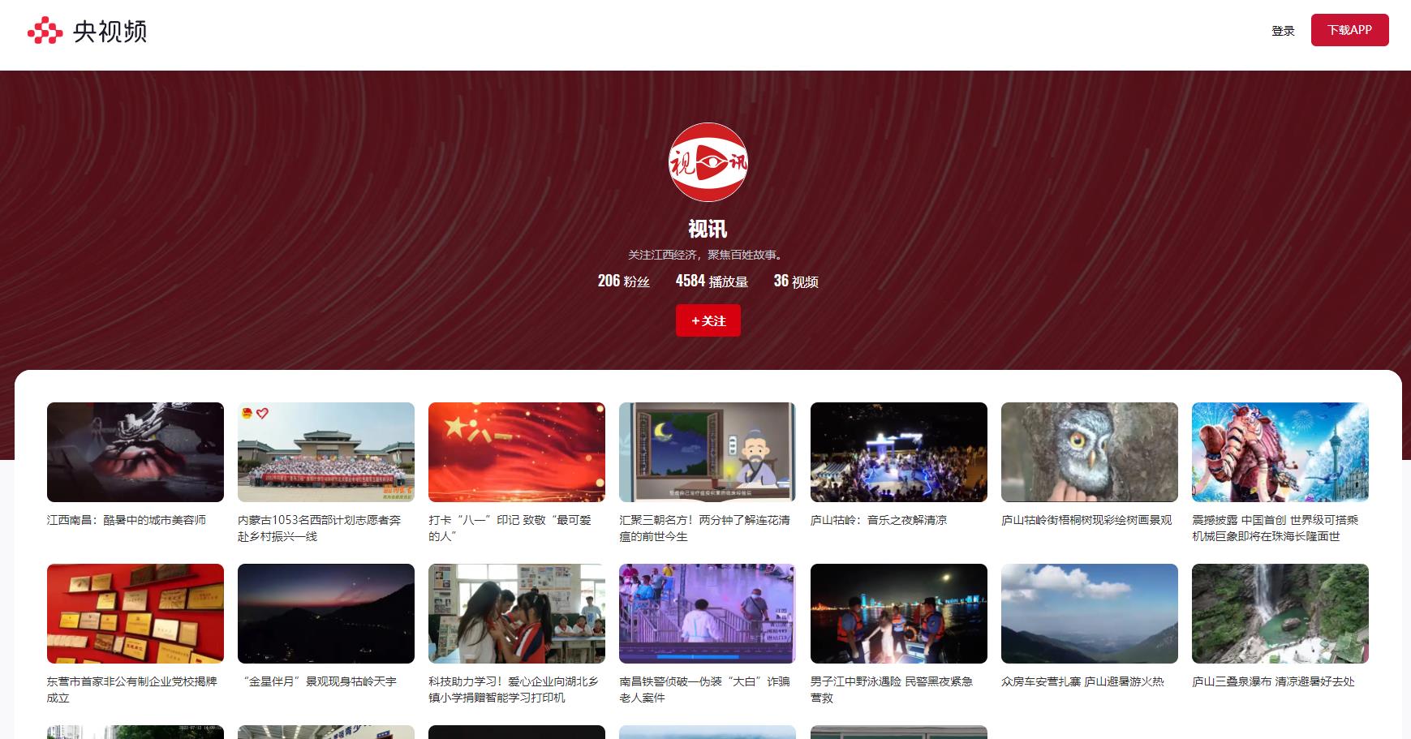
Task: Click title 东营市首家非公有制企业党校揭牌成立
Action: pos(132,690)
